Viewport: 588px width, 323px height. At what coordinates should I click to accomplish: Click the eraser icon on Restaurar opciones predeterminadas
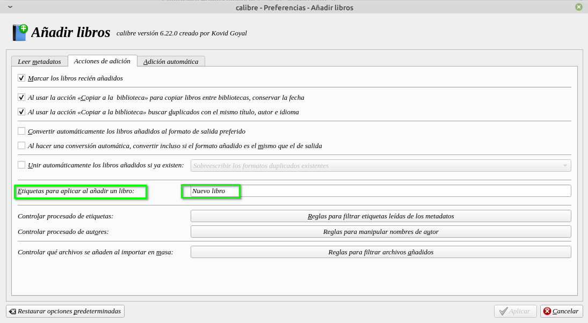(x=12, y=311)
